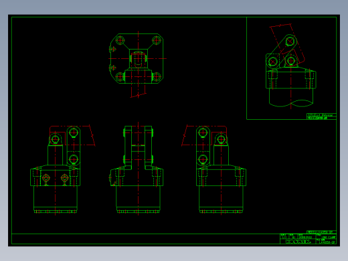
Task: Pick the topmost pin circle in inset detail
Action: (x=290, y=41)
